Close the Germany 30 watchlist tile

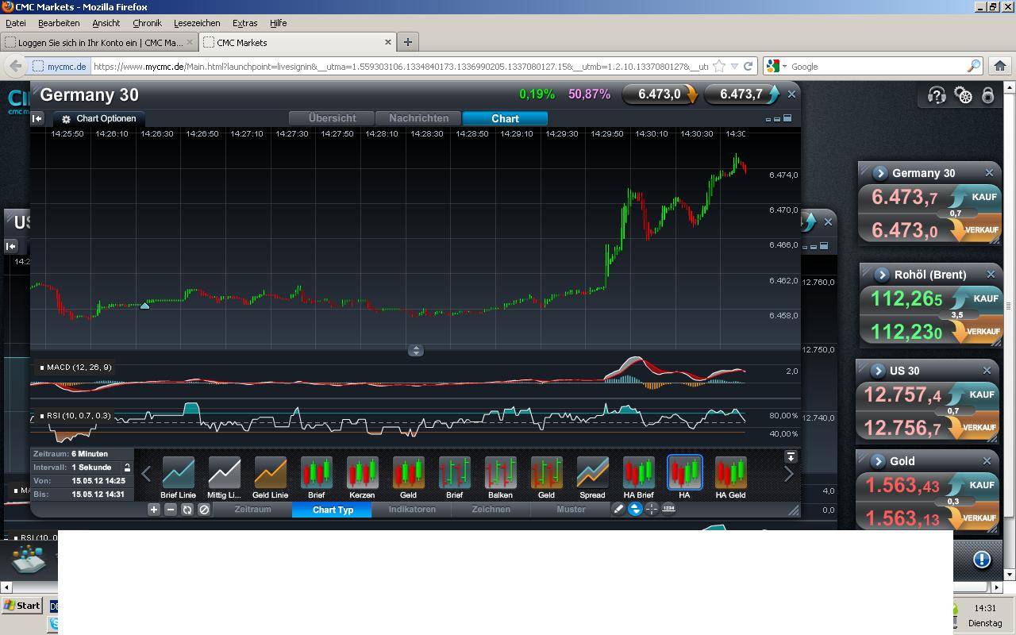point(989,173)
